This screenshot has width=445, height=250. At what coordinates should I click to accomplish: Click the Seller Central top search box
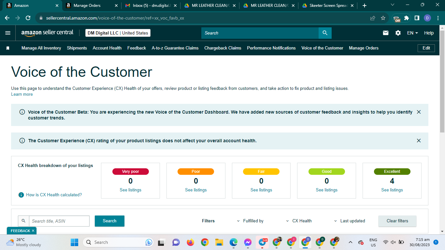[x=260, y=33]
